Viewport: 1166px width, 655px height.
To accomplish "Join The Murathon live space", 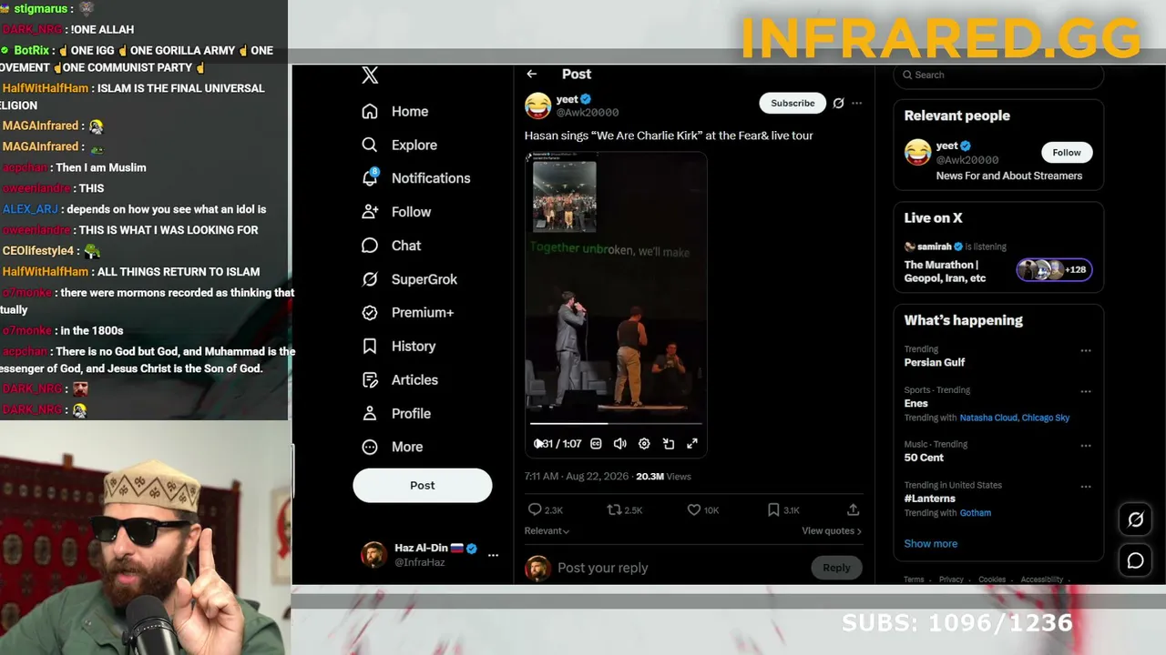I will pyautogui.click(x=945, y=271).
